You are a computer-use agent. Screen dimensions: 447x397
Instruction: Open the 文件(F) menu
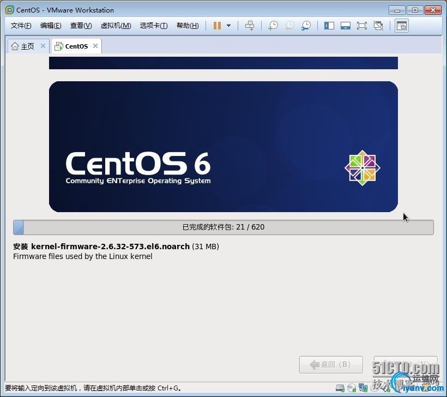pos(21,26)
